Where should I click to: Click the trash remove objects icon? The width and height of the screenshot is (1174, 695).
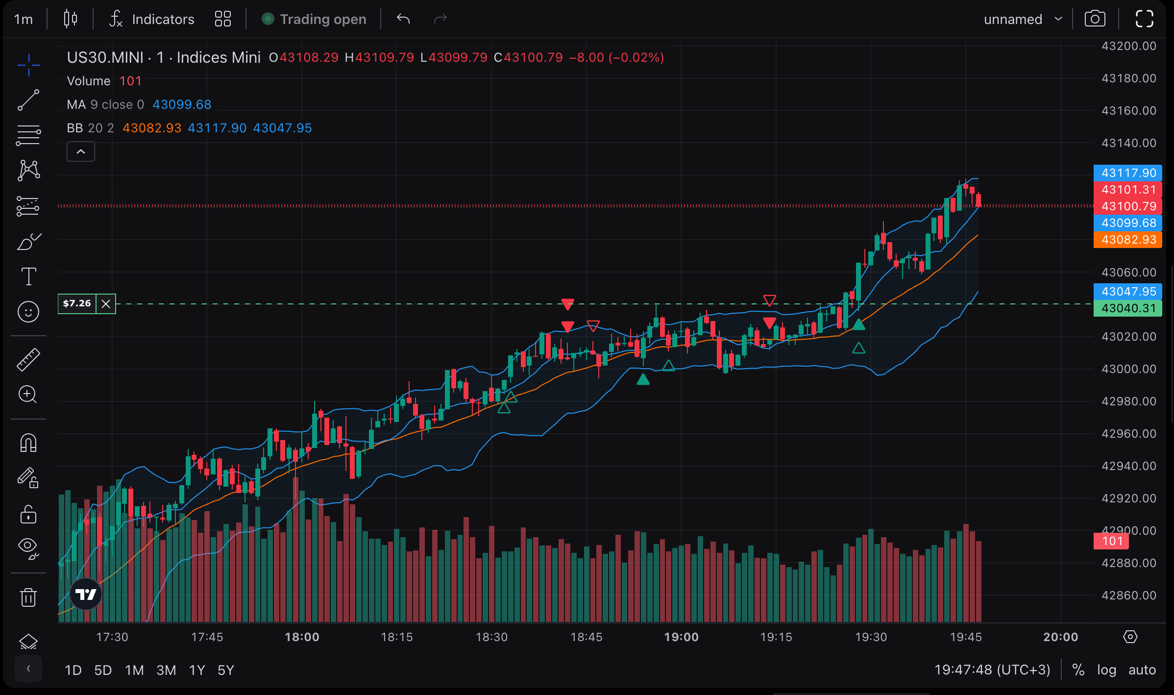pos(28,597)
